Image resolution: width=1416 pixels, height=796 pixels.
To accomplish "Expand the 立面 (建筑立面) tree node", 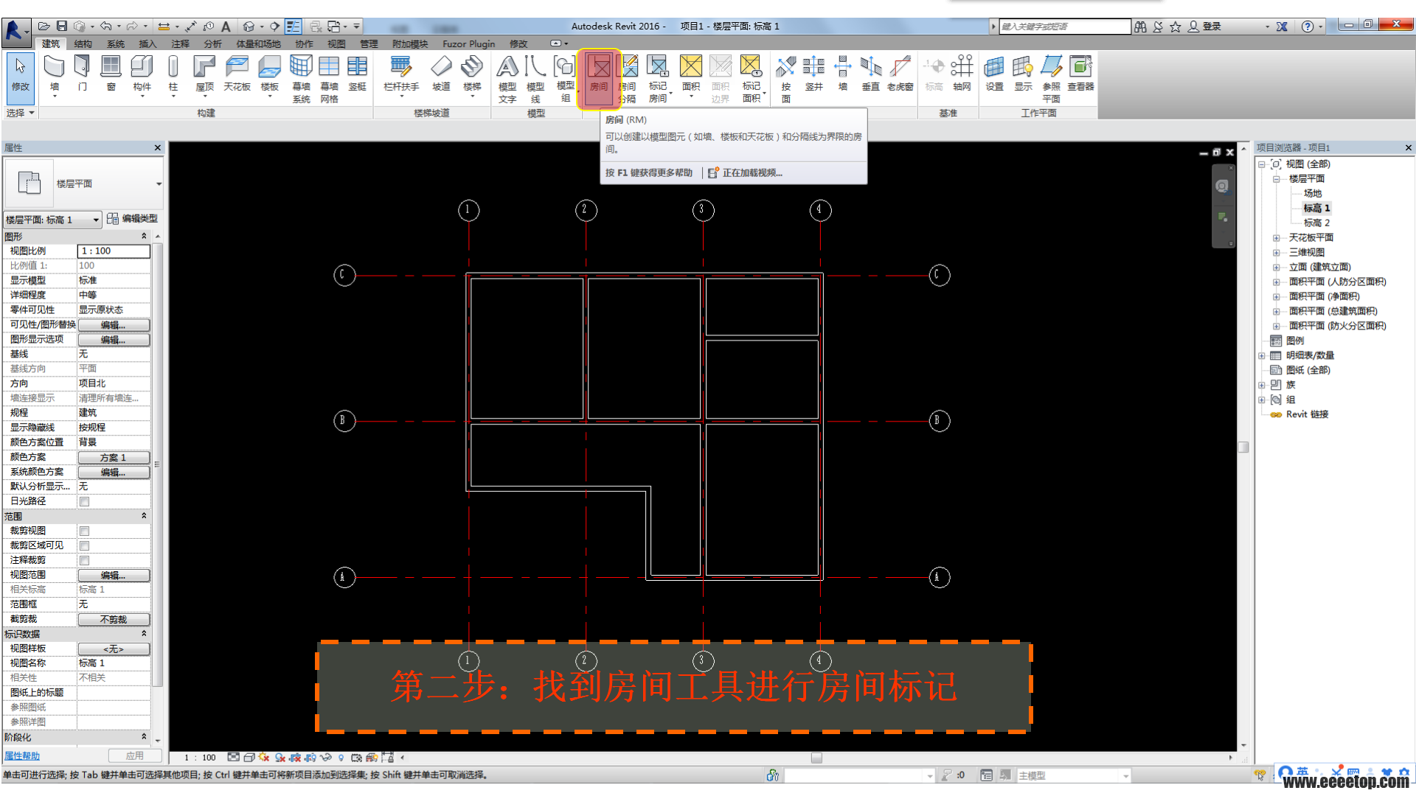I will (1276, 267).
